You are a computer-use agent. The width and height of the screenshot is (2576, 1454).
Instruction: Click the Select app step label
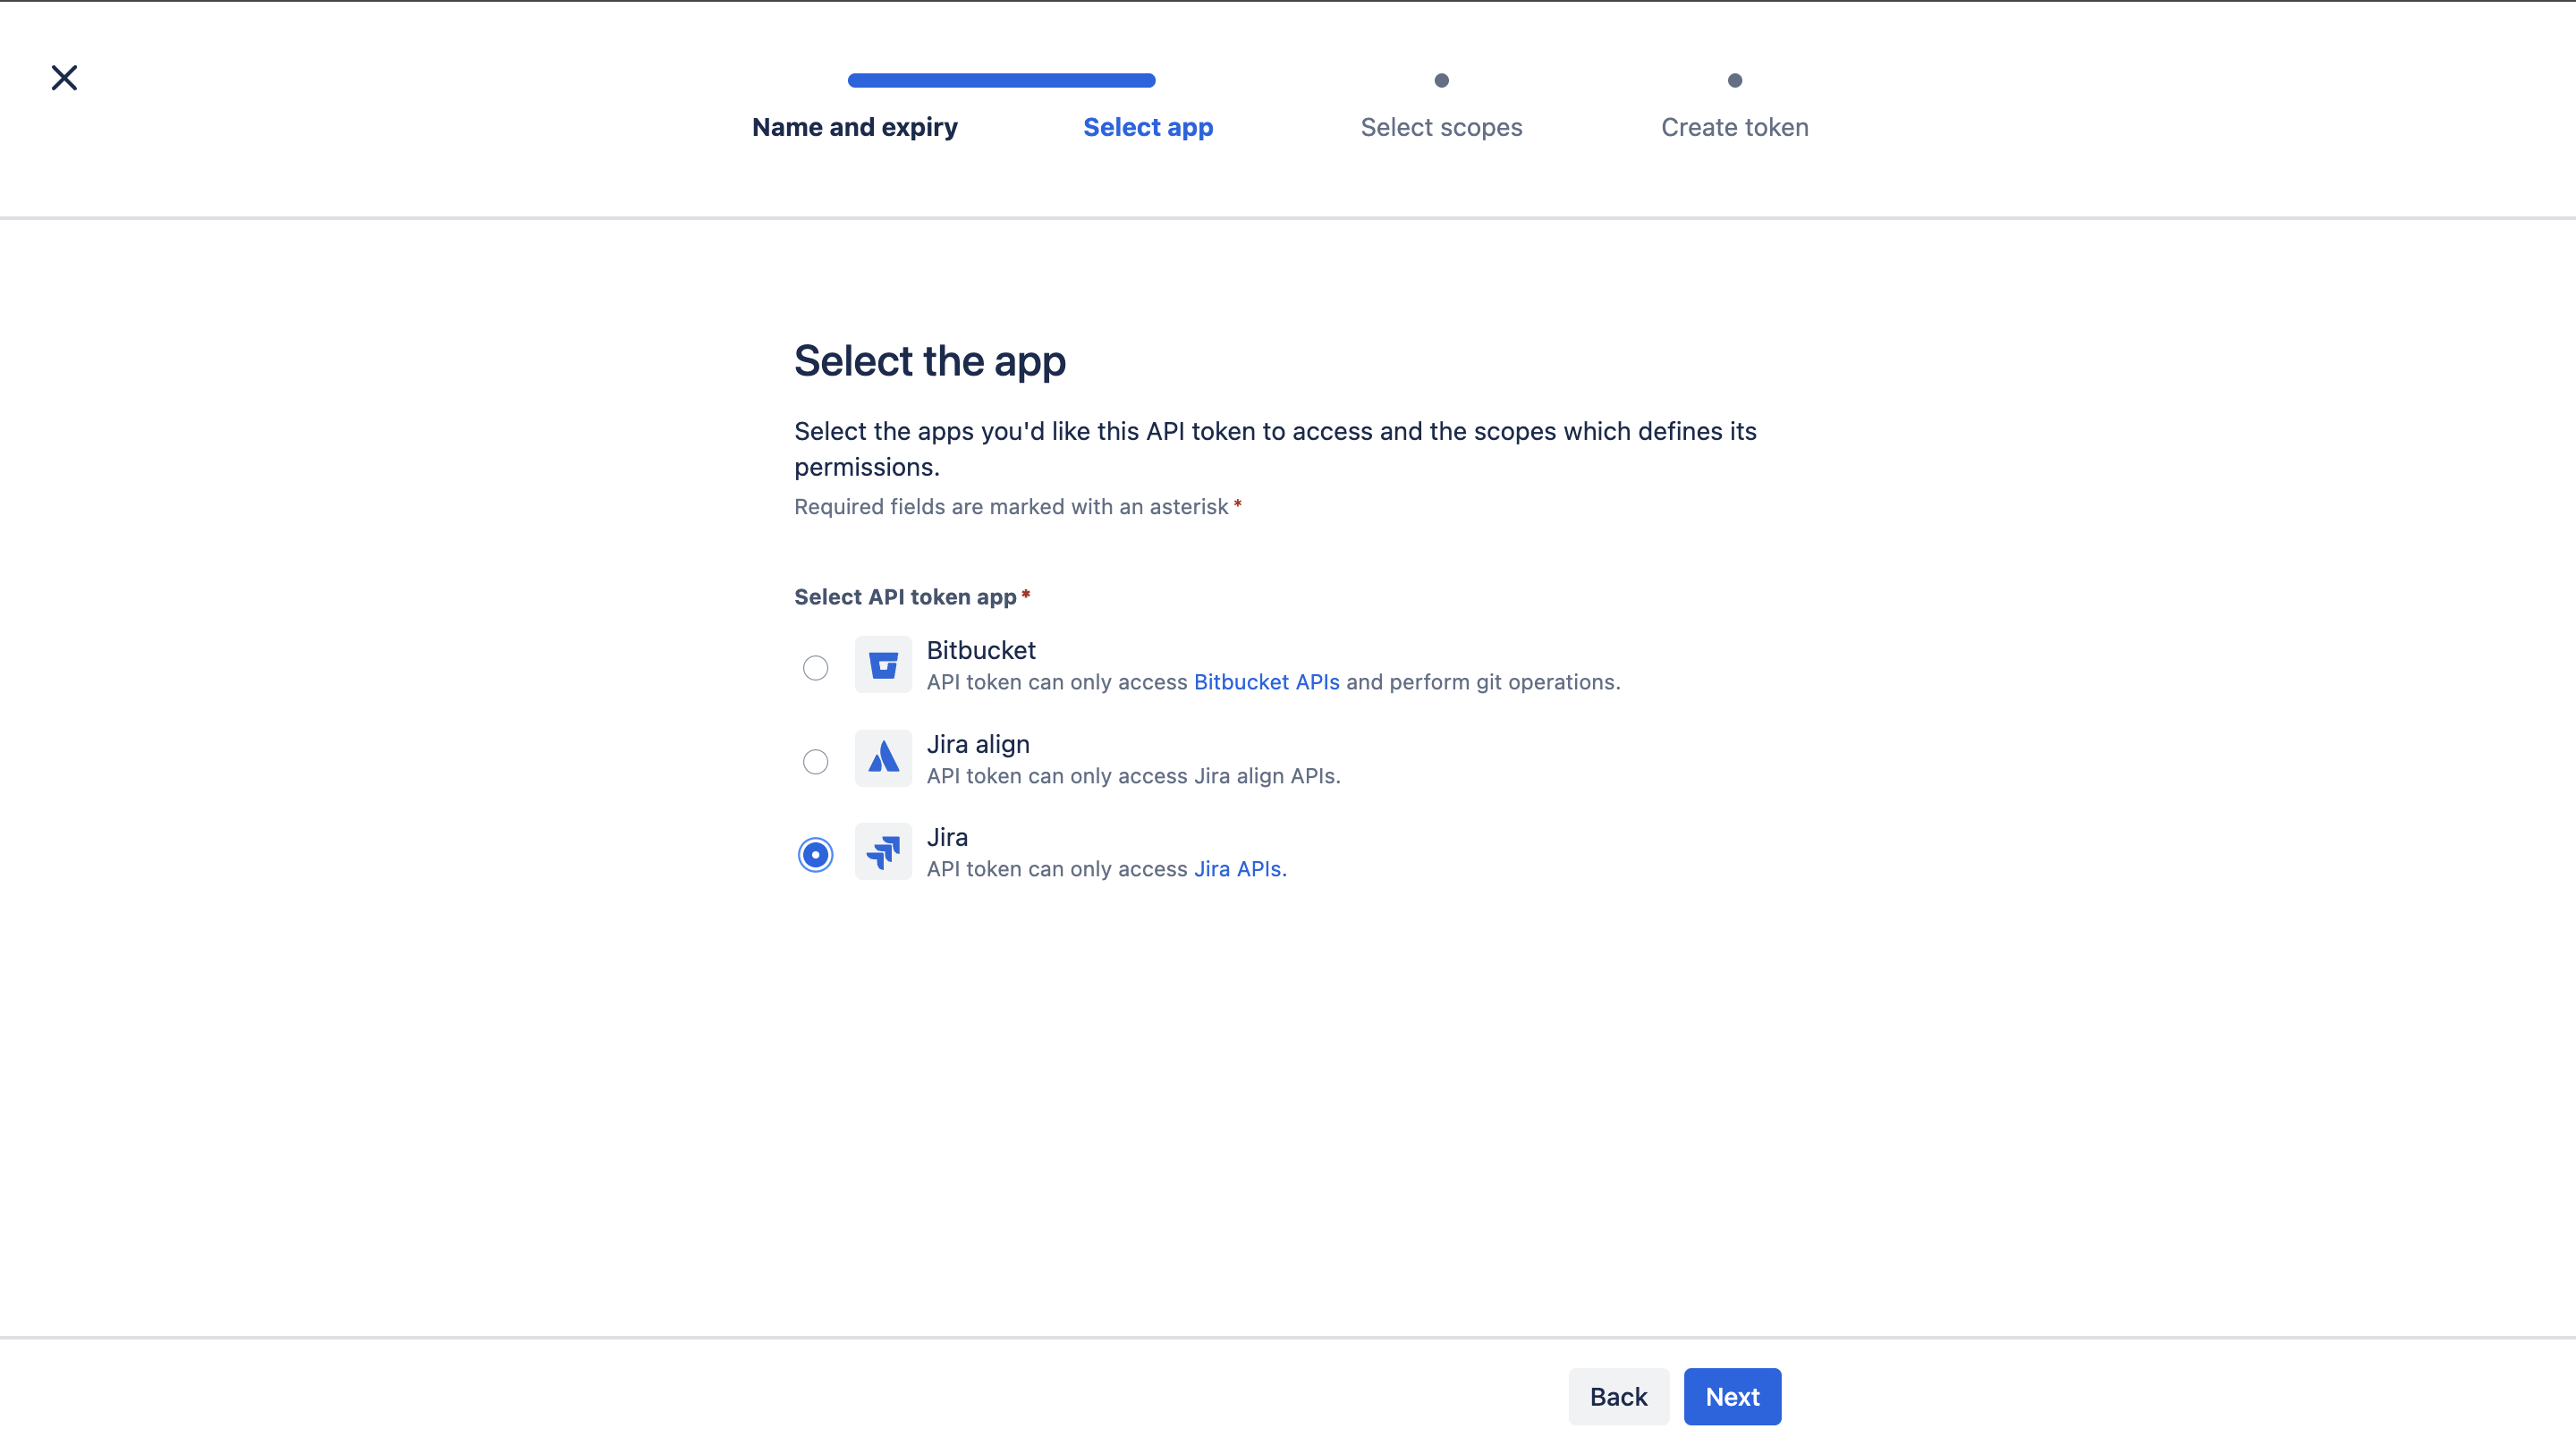[x=1147, y=127]
